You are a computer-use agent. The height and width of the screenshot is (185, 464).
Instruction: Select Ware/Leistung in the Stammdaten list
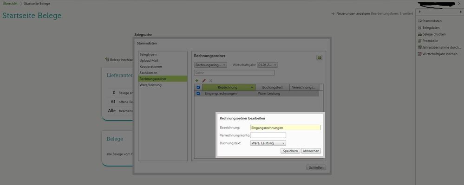(150, 85)
